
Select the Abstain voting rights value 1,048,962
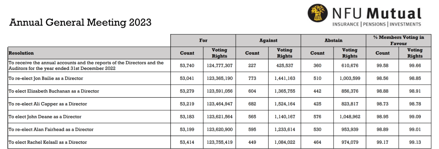pos(350,117)
